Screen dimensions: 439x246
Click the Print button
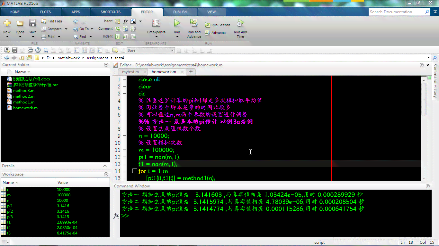click(48, 37)
